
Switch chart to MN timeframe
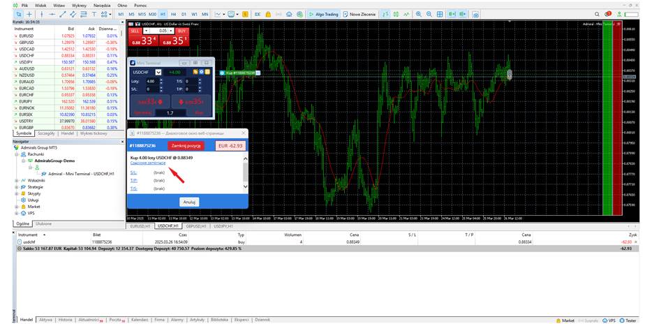pos(205,14)
